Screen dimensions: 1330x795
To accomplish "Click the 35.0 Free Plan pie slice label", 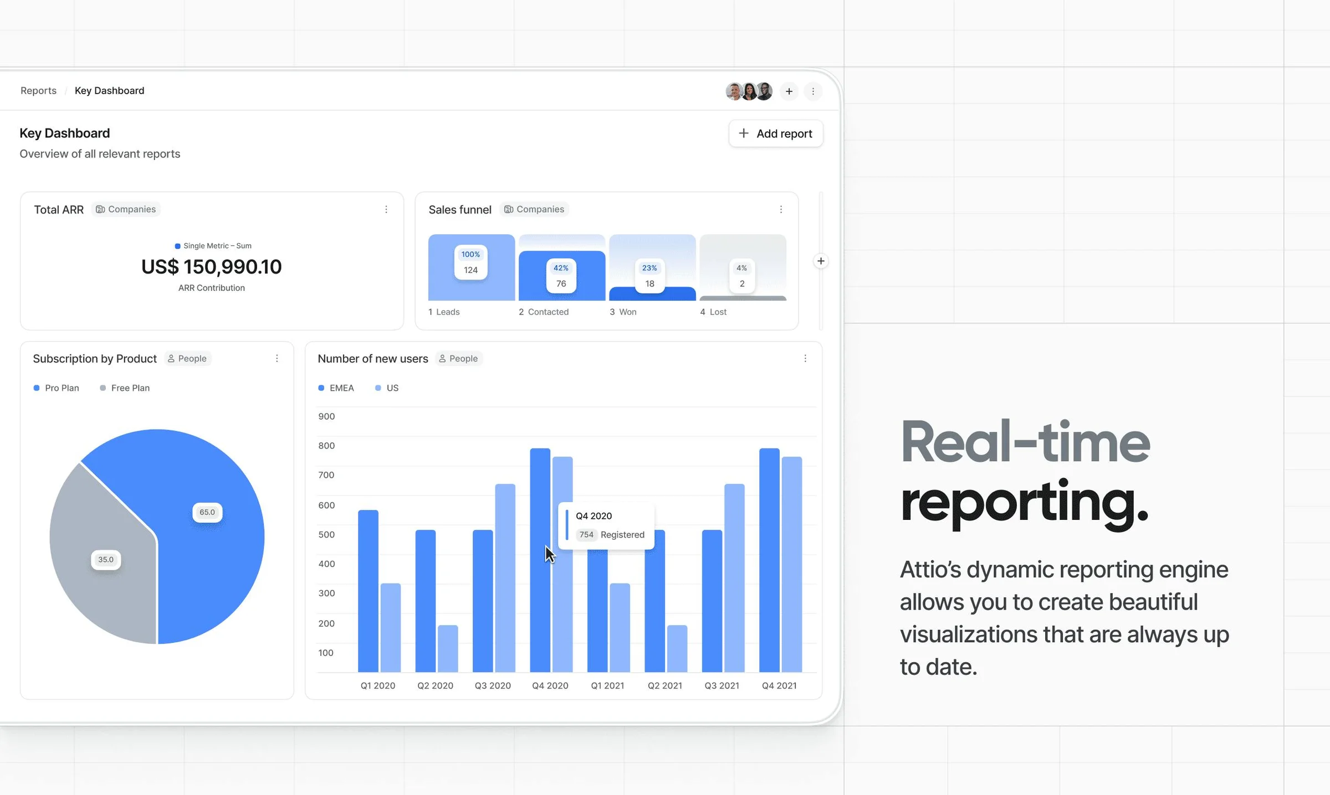I will pos(106,560).
